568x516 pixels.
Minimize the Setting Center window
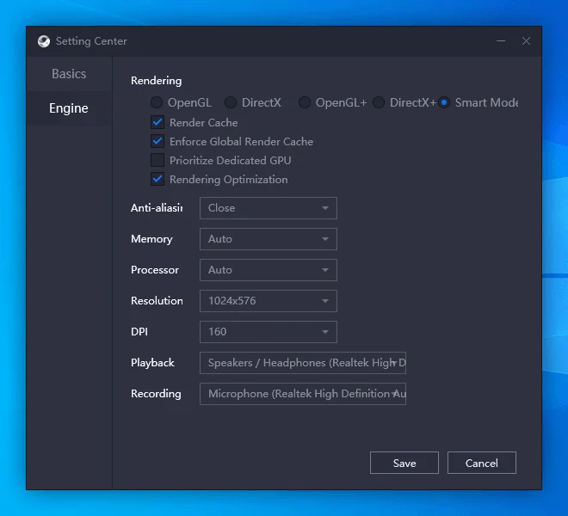[x=501, y=41]
